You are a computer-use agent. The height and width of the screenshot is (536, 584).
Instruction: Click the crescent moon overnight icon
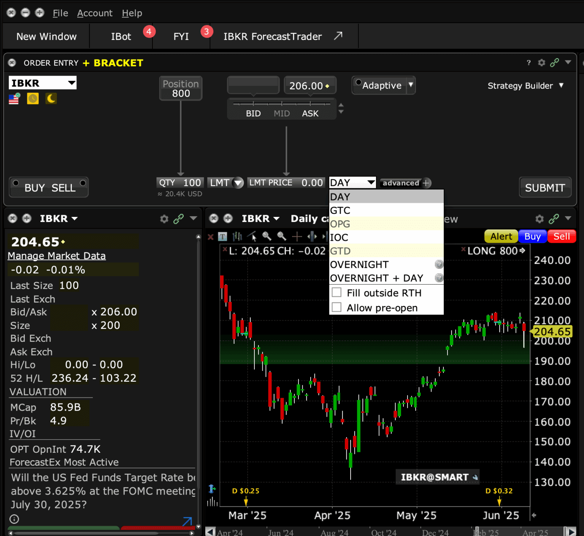coord(51,99)
